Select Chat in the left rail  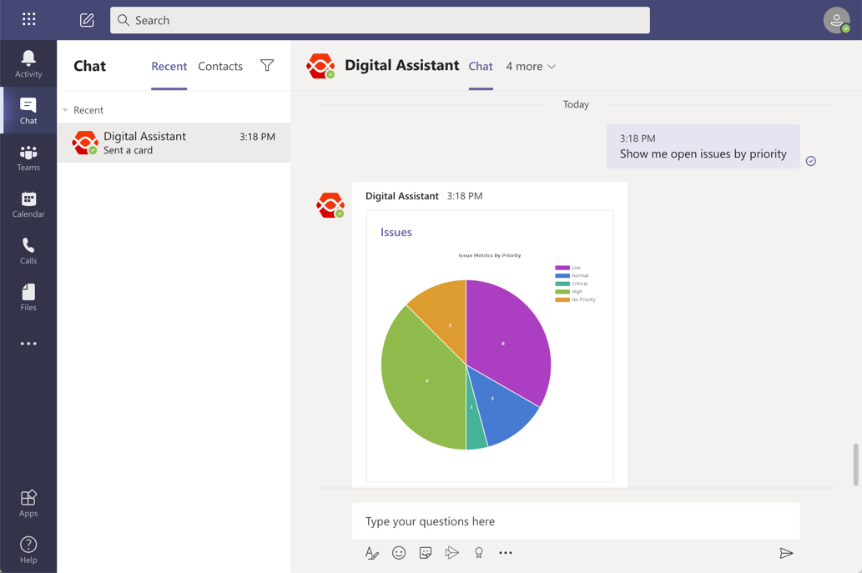[x=28, y=110]
